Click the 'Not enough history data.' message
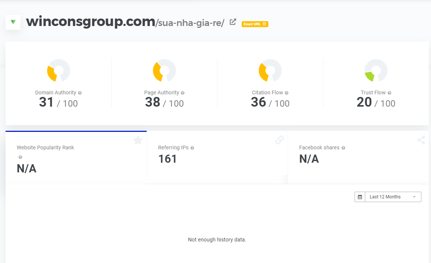The width and height of the screenshot is (431, 263). [x=217, y=240]
